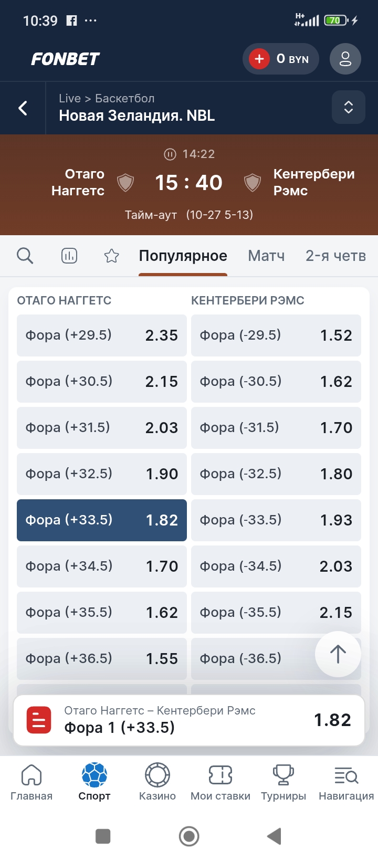The image size is (378, 861).
Task: Open Casino from bottom navigation
Action: [157, 781]
